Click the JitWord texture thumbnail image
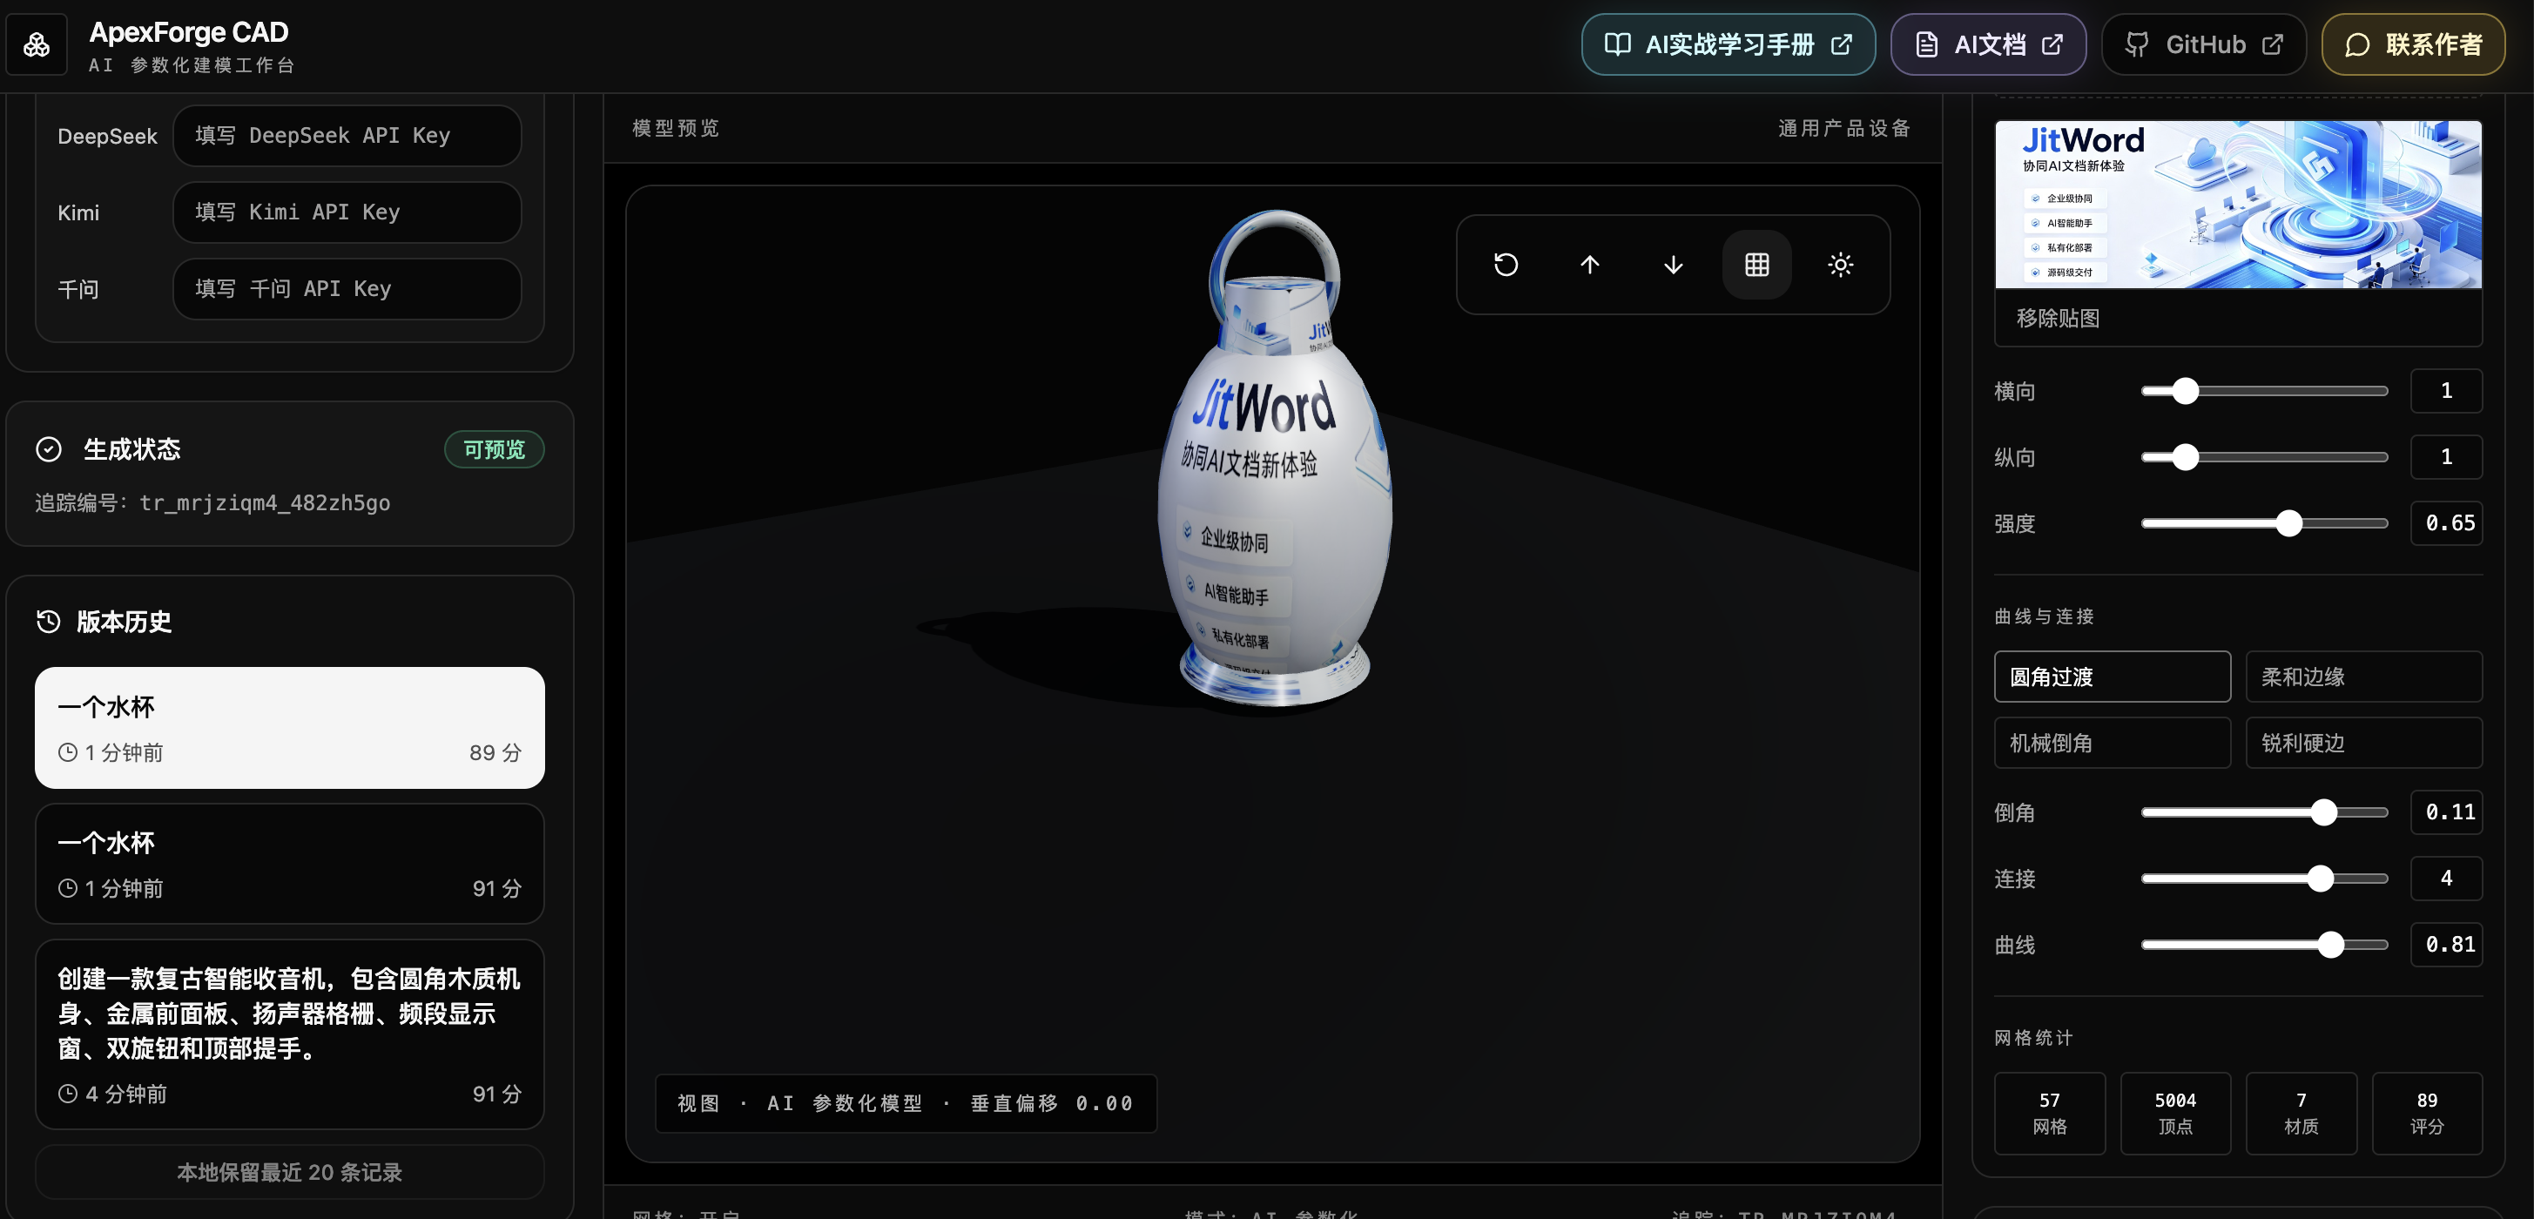 click(x=2238, y=205)
